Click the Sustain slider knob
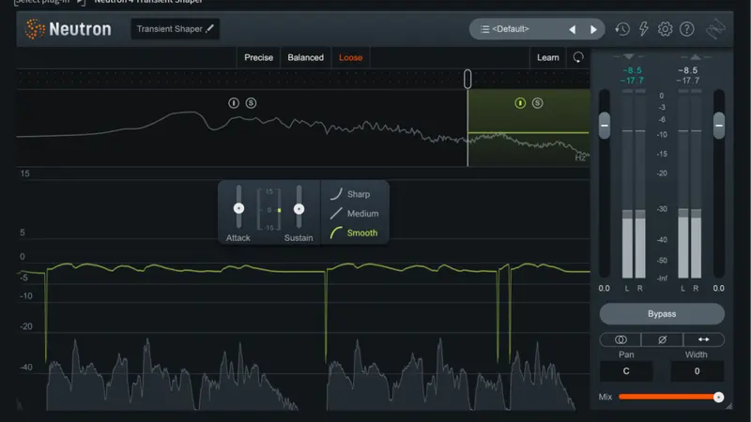The image size is (751, 422). tap(299, 208)
